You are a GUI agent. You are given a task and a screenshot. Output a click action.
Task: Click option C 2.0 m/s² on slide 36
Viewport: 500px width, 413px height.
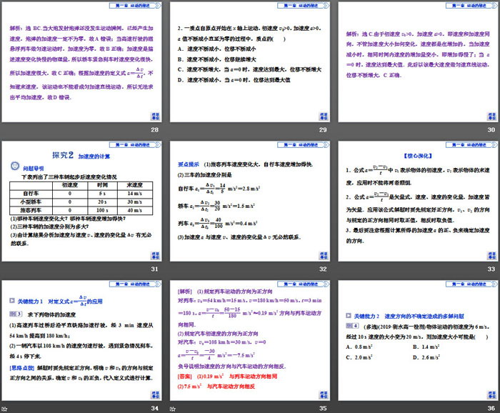[359, 357]
